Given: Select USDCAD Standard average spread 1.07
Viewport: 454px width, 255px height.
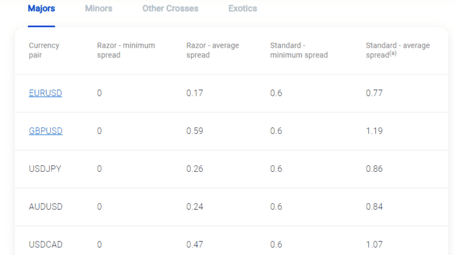Looking at the screenshot, I should pos(374,244).
